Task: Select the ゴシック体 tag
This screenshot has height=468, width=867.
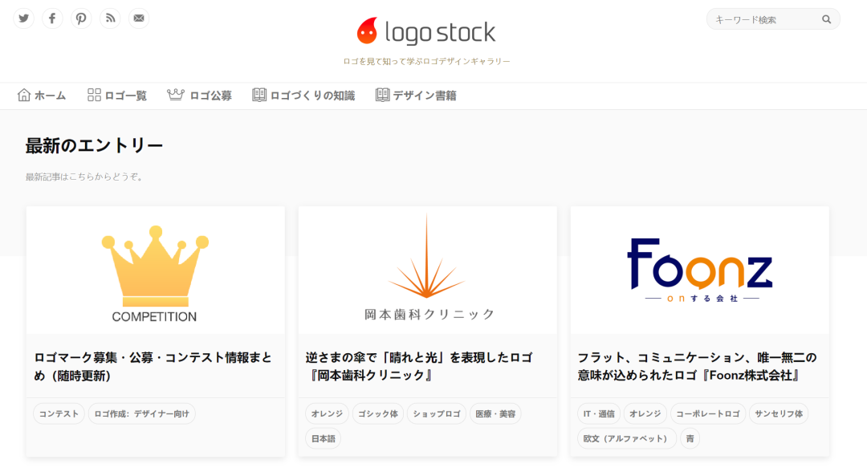Action: (377, 414)
